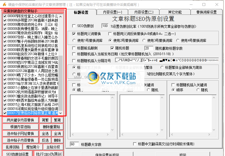This screenshot has width=225, height=156.
Task: Select 标题繁体全部转换为简体 radio button
Action: (162, 67)
